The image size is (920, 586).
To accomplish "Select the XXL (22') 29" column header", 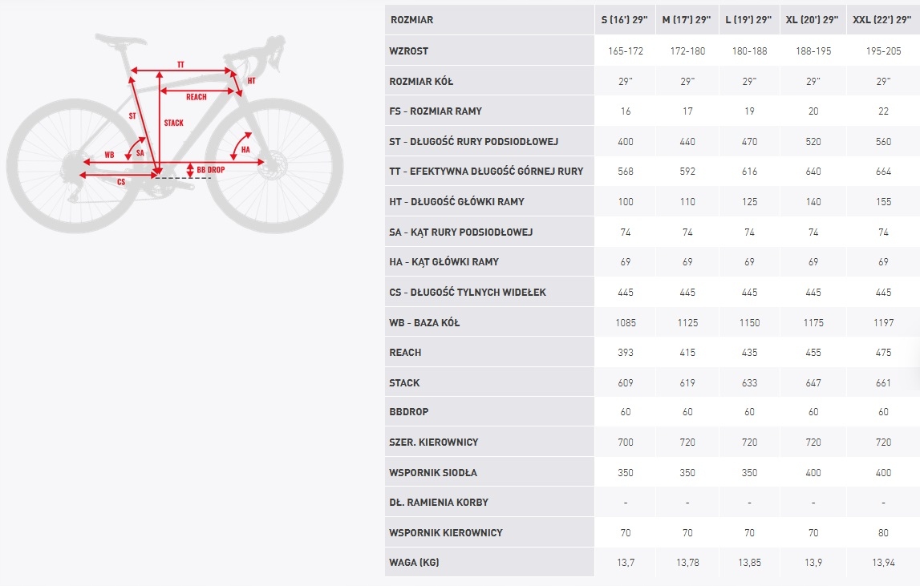I will coord(883,19).
